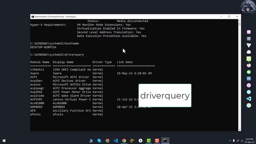Viewport: 256px width, 144px height.
Task: Click the '1394ohci' module name
Action: tap(37, 70)
